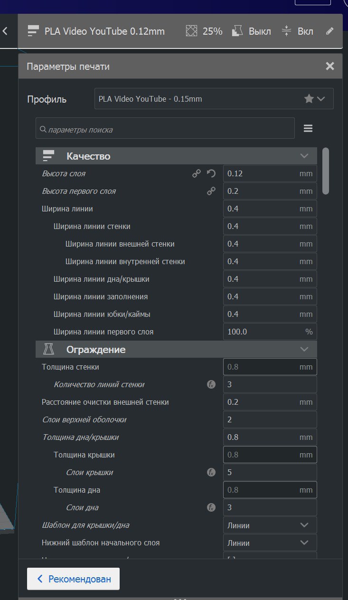Reset Высота слоя with the undo arrow
348x600 pixels.
pyautogui.click(x=211, y=173)
